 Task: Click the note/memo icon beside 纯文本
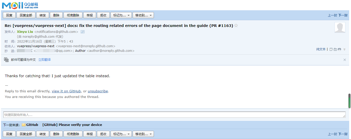[x=331, y=49]
